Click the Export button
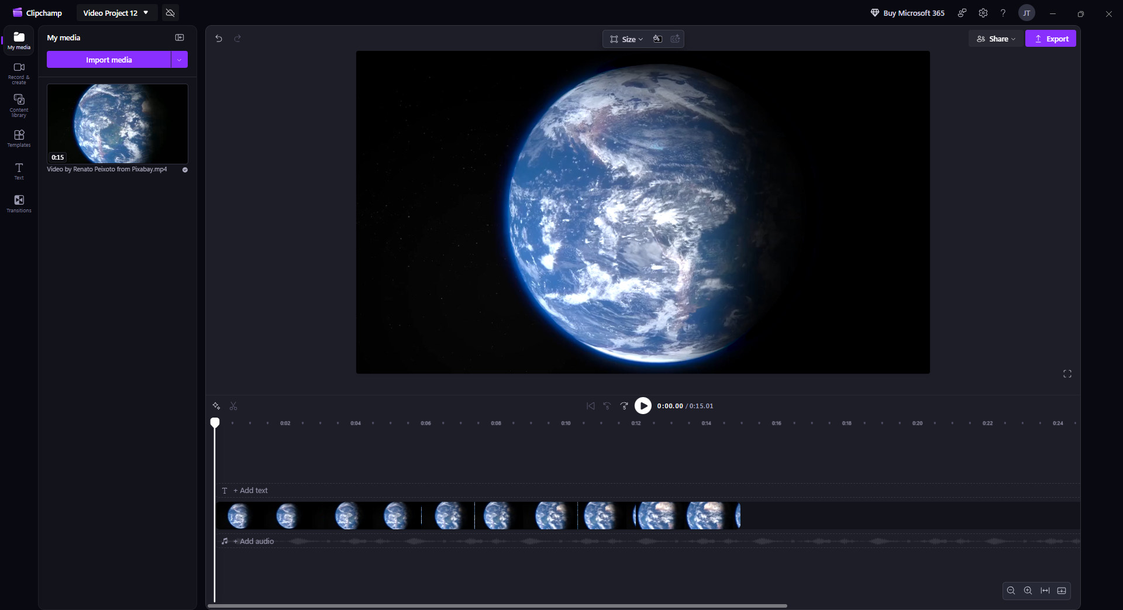 pos(1050,39)
